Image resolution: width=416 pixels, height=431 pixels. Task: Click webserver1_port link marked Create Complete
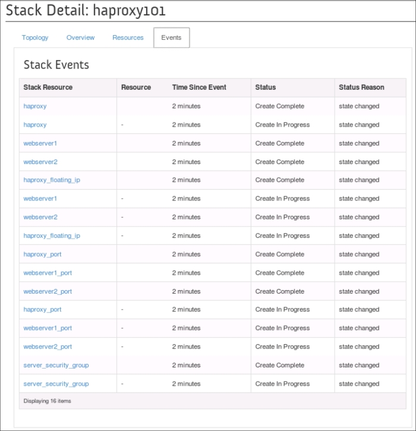(x=48, y=273)
